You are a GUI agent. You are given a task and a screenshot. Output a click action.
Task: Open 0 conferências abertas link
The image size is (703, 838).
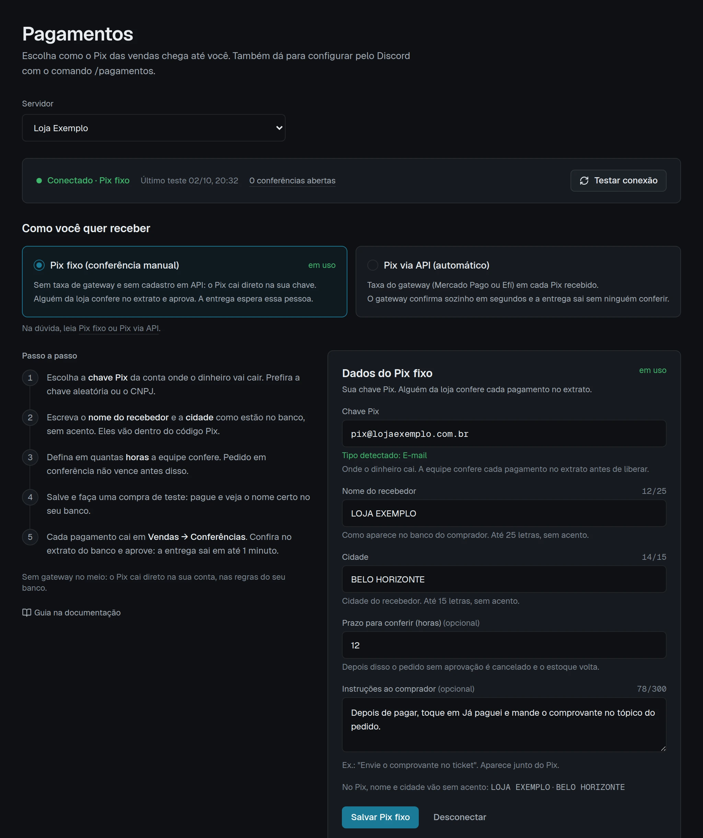tap(292, 181)
